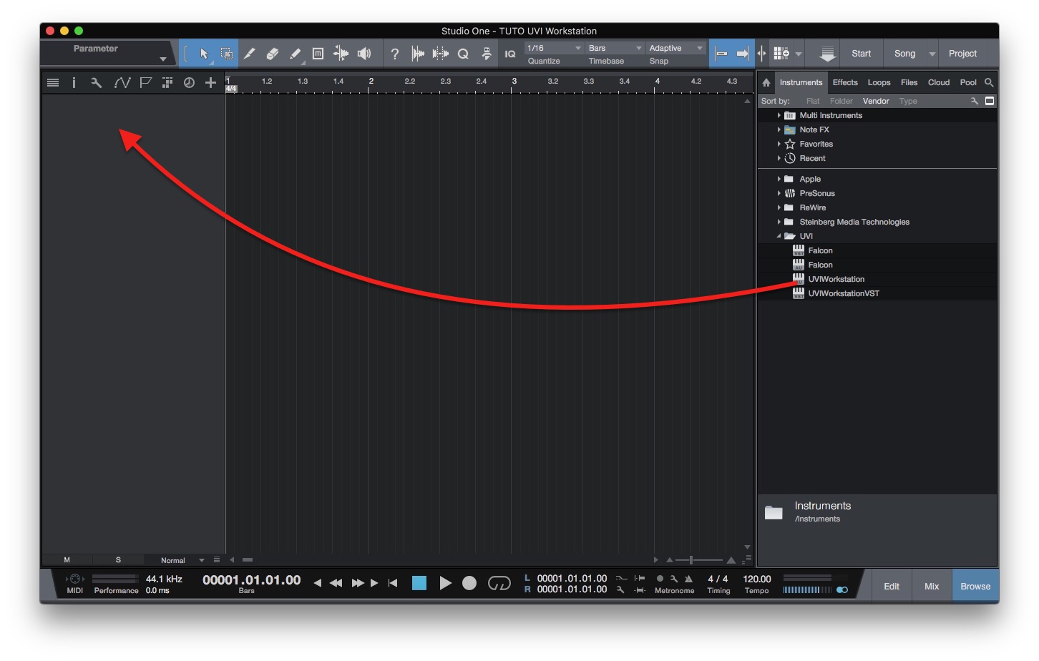Open the Quantize 1/16 dropdown

click(555, 48)
